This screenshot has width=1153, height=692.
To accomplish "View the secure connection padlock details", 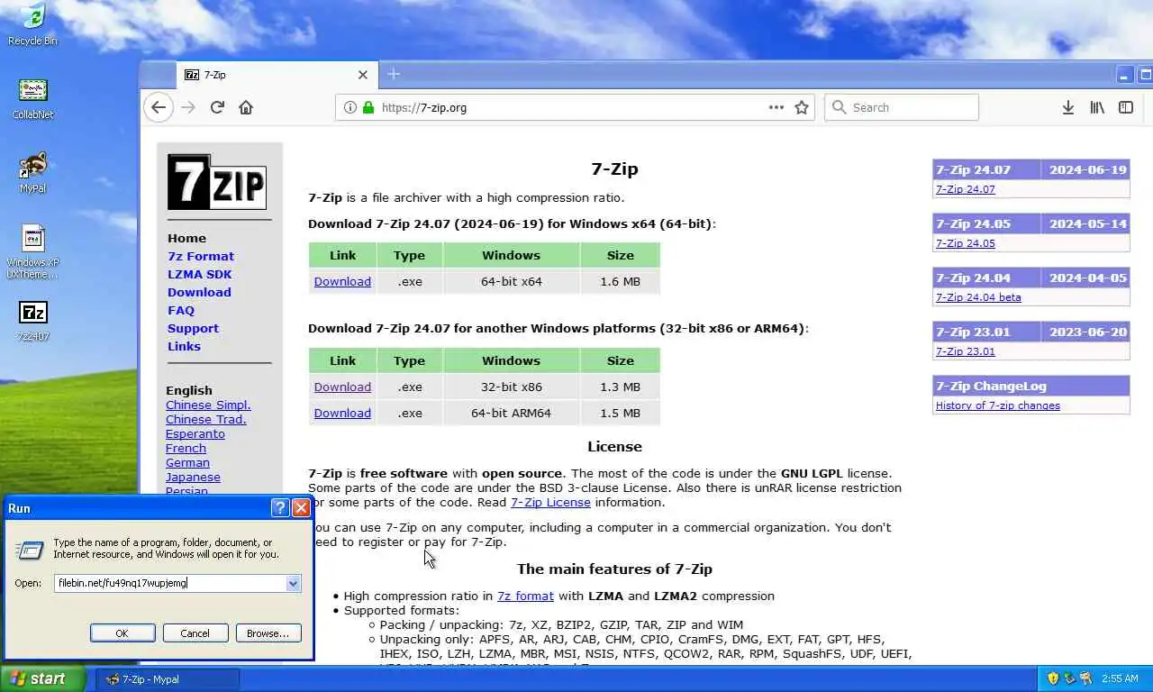I will coord(368,107).
